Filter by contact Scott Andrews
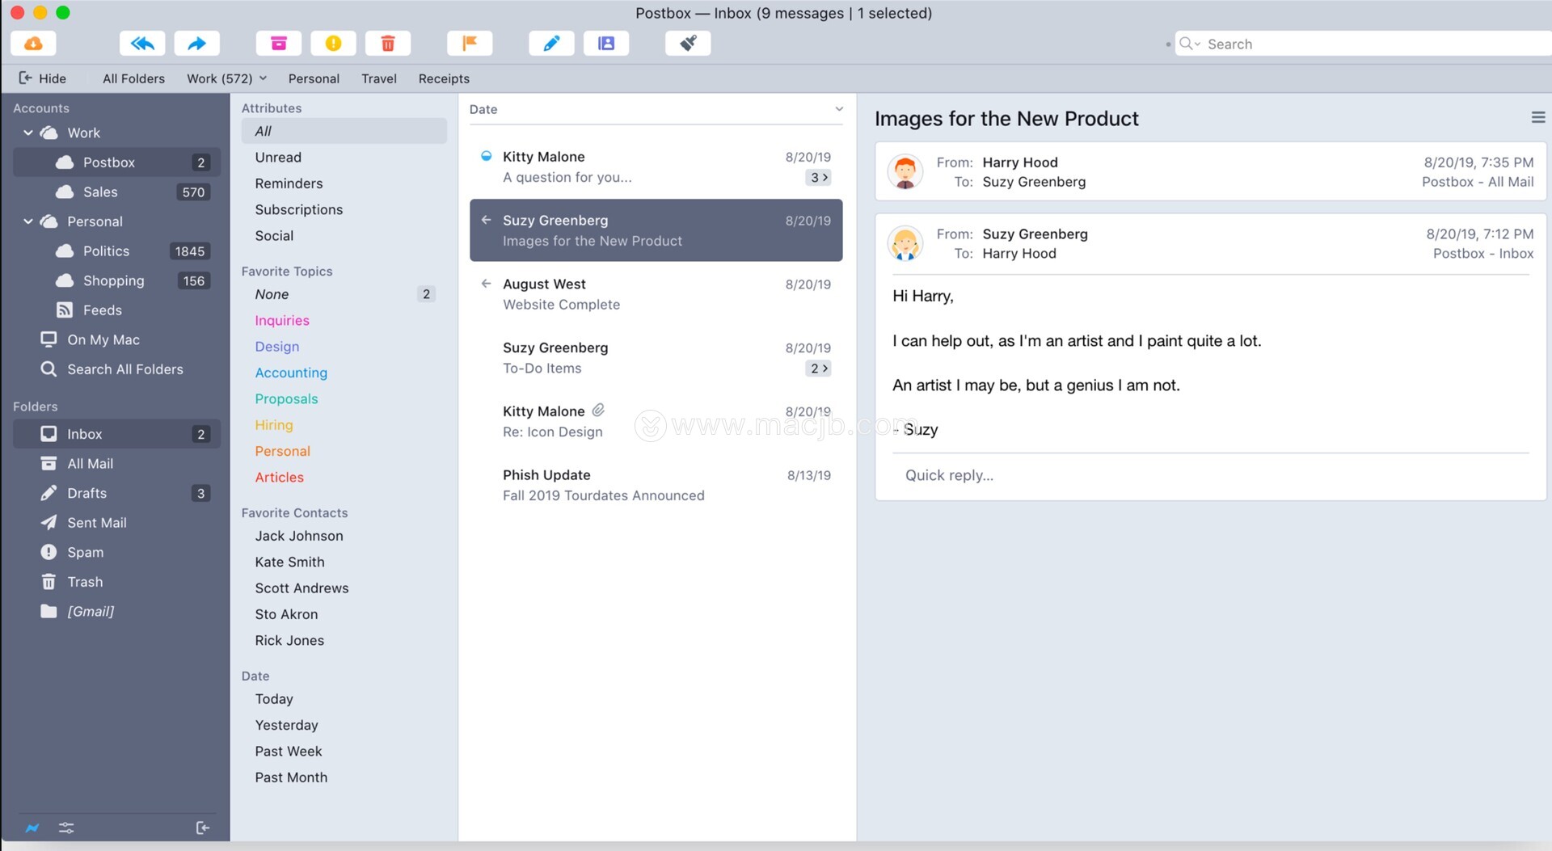Image resolution: width=1552 pixels, height=851 pixels. click(302, 588)
